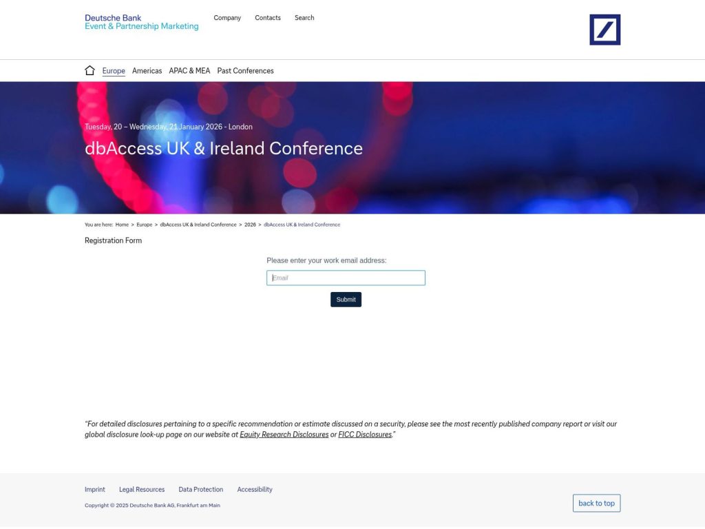Click the Submit button
The image size is (705, 529).
[x=346, y=299]
